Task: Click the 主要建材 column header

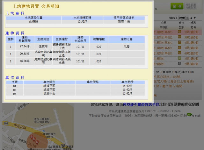Action: 62,39
